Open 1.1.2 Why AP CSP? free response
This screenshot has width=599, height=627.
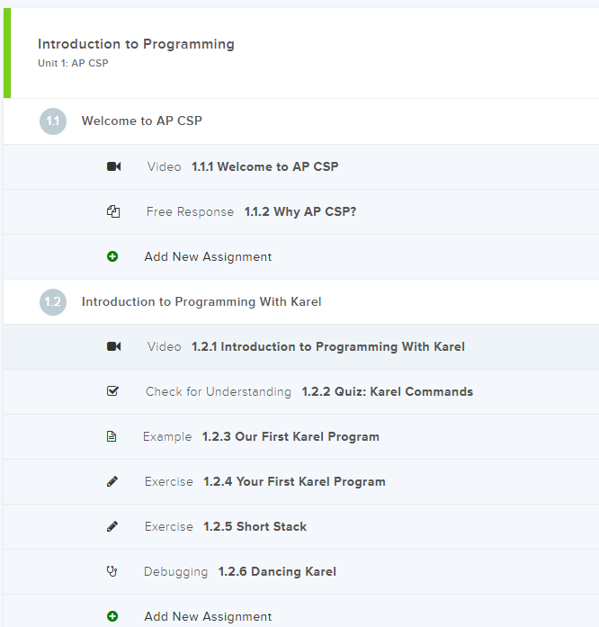pyautogui.click(x=299, y=211)
